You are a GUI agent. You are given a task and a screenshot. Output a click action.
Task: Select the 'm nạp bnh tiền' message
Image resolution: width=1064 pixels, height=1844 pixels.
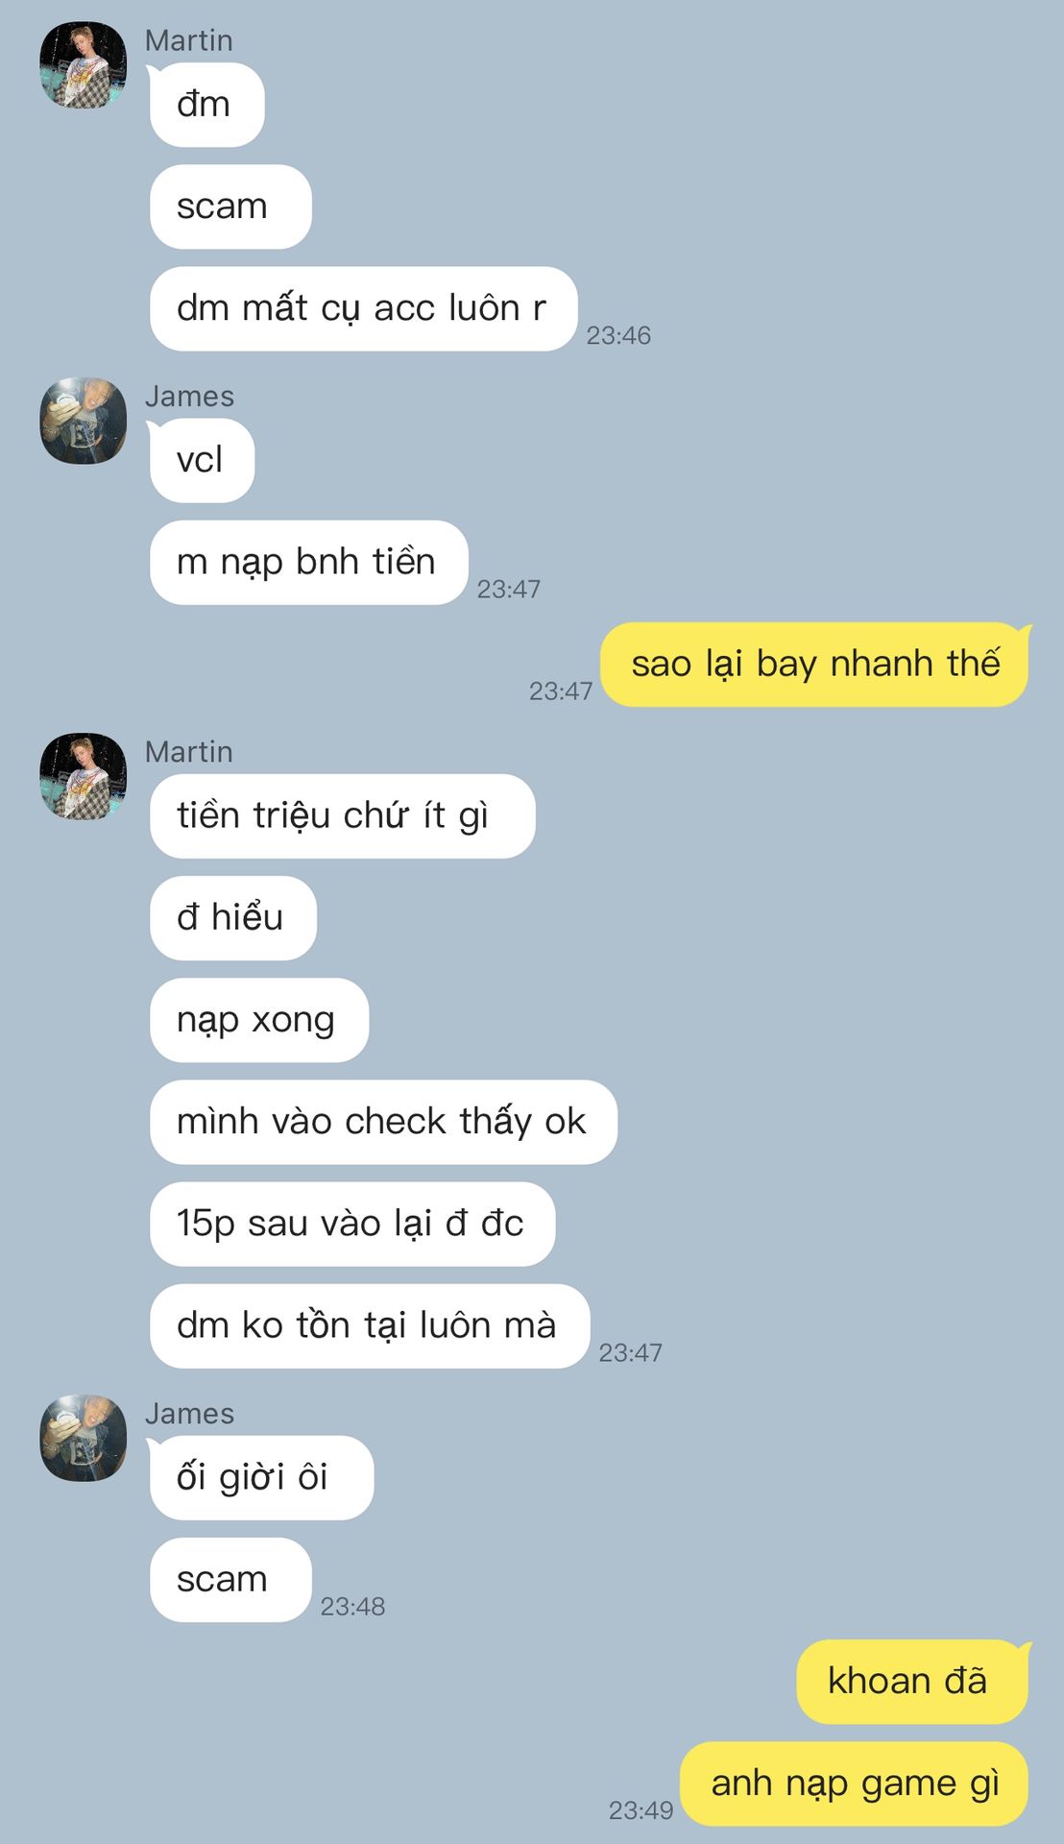tap(308, 562)
